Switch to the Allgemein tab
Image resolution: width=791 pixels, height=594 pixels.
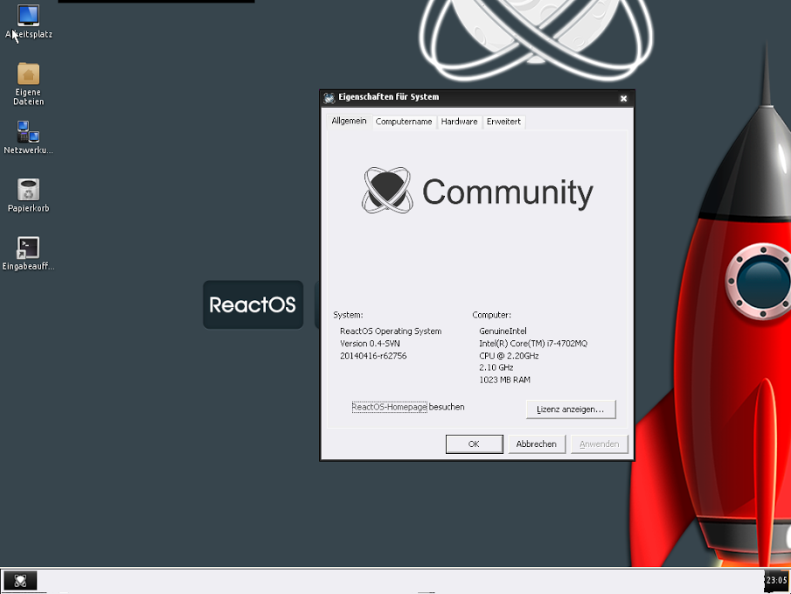coord(349,122)
